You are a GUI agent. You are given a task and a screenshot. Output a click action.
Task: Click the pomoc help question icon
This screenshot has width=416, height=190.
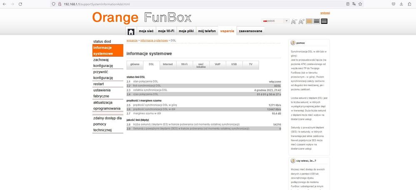pos(293,43)
